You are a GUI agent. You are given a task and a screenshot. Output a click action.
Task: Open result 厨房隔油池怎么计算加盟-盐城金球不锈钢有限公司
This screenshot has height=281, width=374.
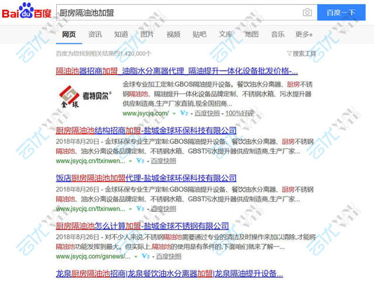[143, 226]
